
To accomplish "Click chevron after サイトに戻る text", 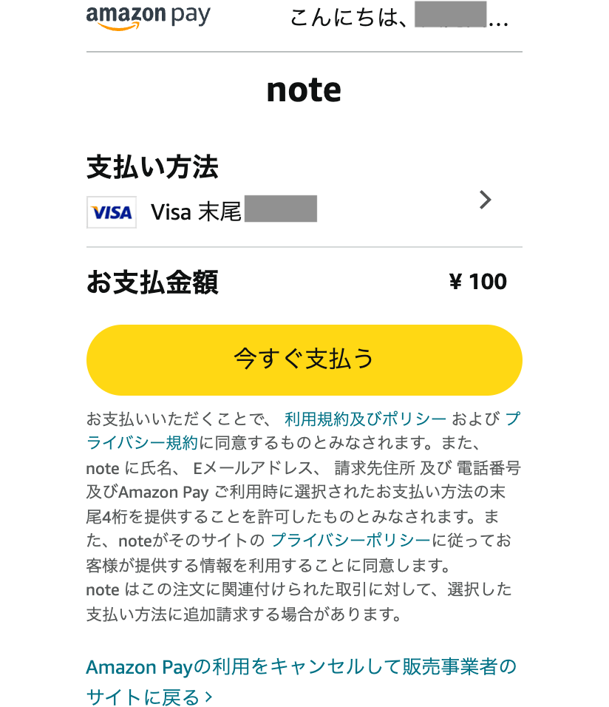I will [208, 697].
